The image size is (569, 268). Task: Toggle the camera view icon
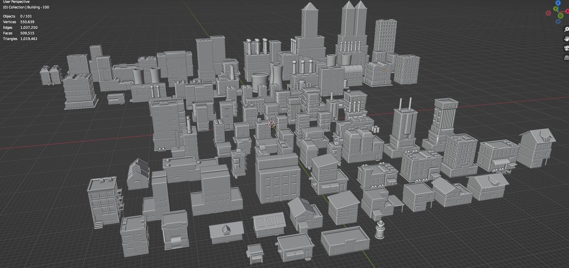pyautogui.click(x=566, y=48)
